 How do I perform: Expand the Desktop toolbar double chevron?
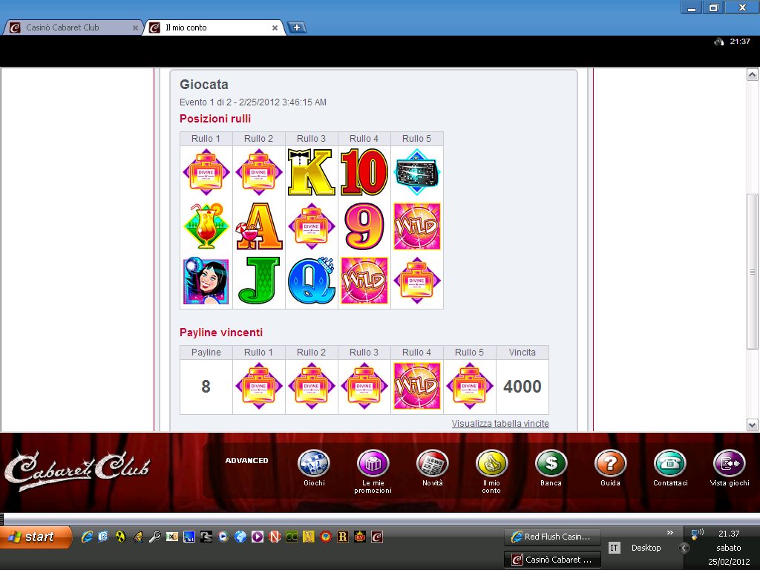[670, 533]
